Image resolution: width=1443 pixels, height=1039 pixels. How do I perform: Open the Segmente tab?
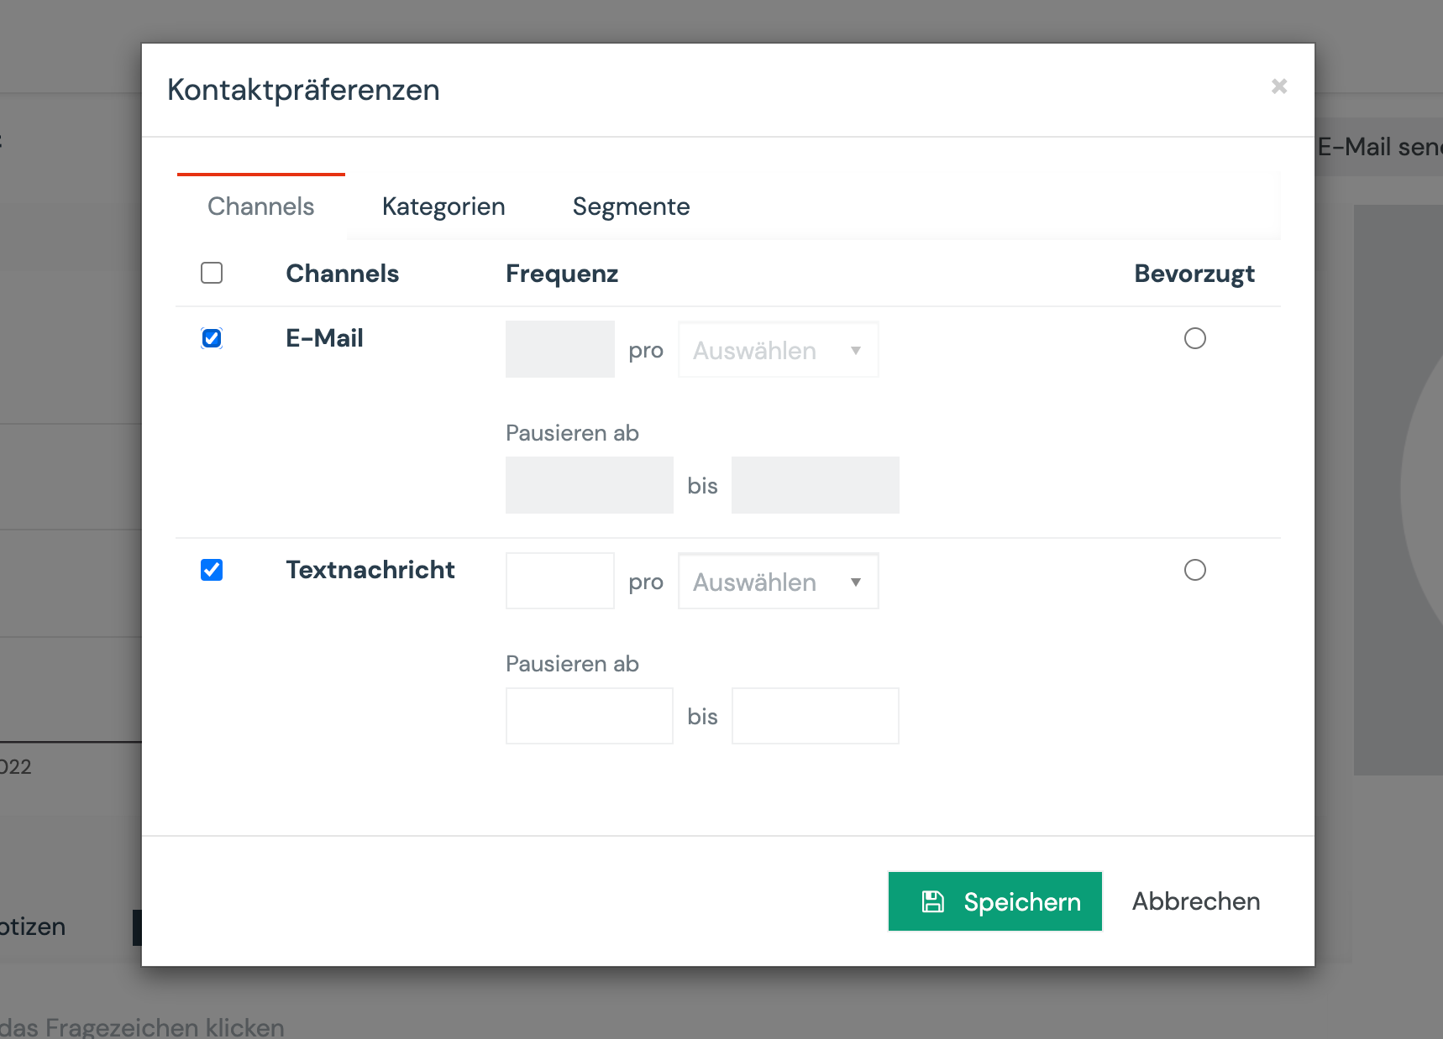coord(631,206)
